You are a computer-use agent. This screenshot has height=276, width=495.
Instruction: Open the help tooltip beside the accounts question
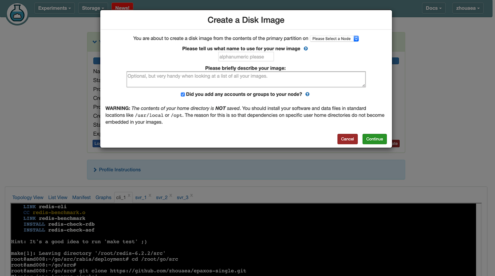pos(307,94)
